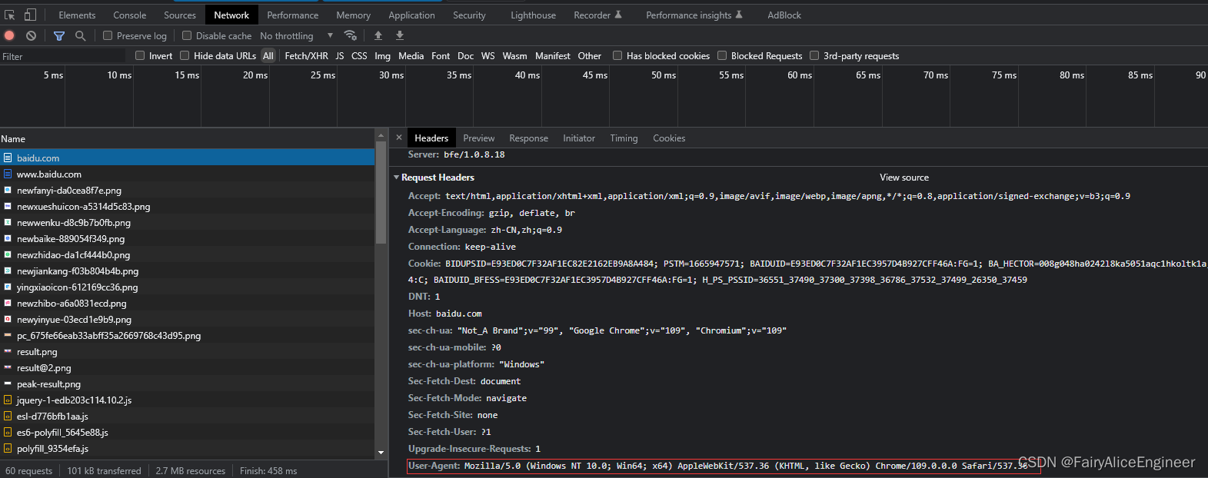Filter requests by Doc type

[465, 55]
